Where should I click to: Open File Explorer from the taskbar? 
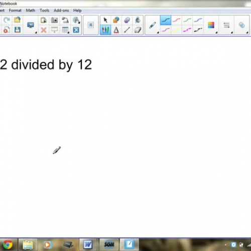tap(28, 245)
